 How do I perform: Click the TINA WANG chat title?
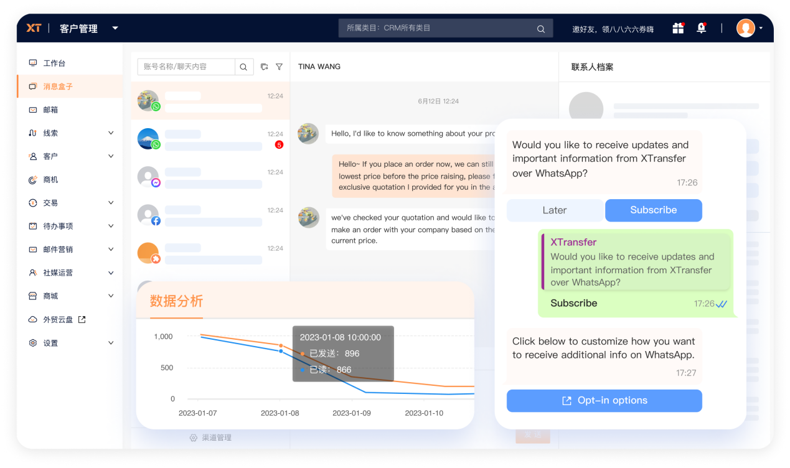click(x=319, y=67)
